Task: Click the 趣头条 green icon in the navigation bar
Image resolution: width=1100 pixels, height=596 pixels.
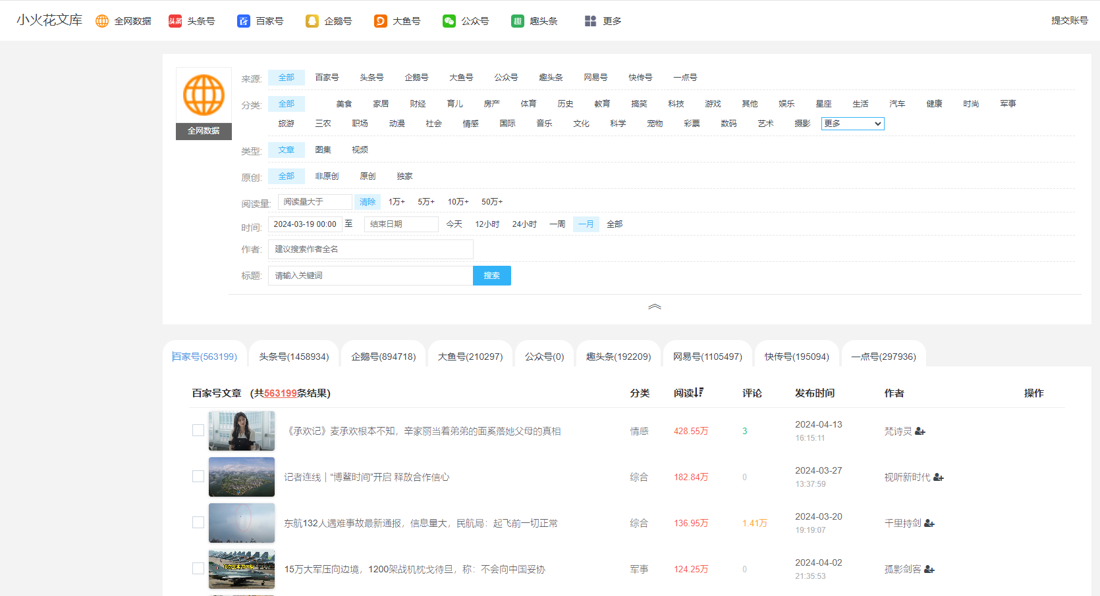Action: 518,21
